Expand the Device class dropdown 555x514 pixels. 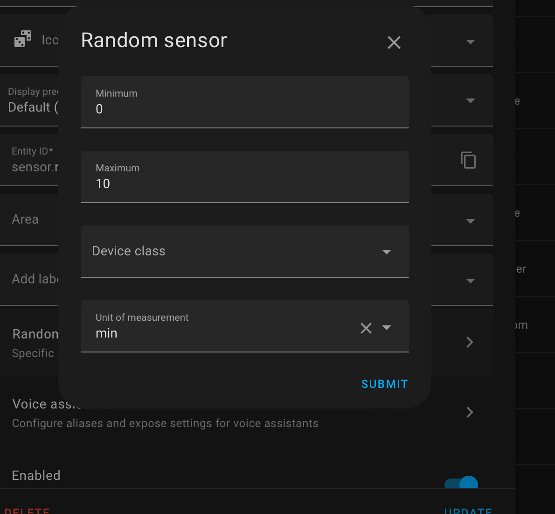386,252
